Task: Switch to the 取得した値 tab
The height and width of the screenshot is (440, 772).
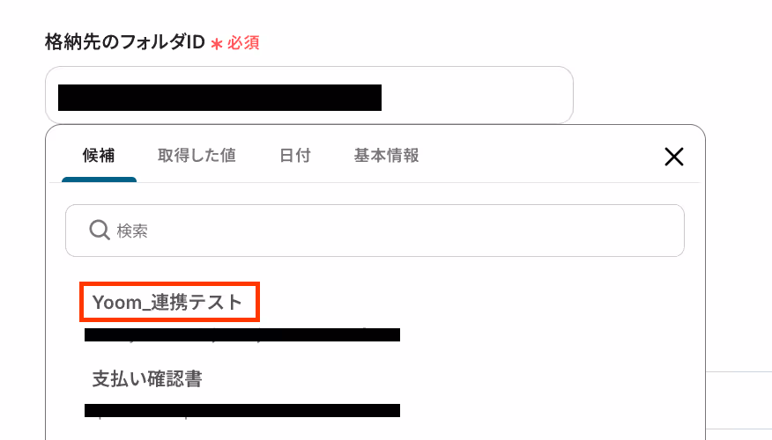Action: [x=197, y=156]
